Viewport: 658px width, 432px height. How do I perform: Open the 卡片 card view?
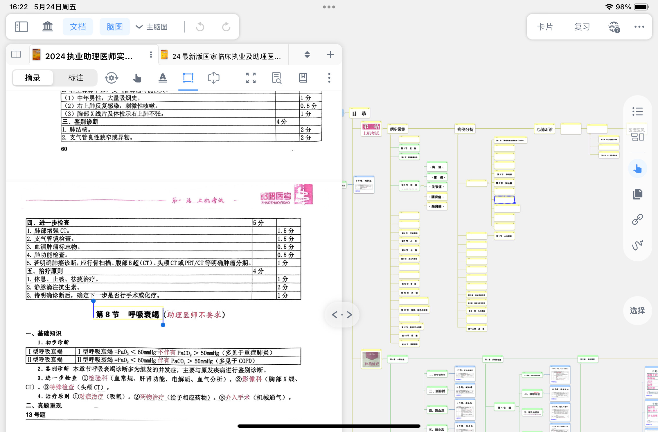[x=545, y=27]
